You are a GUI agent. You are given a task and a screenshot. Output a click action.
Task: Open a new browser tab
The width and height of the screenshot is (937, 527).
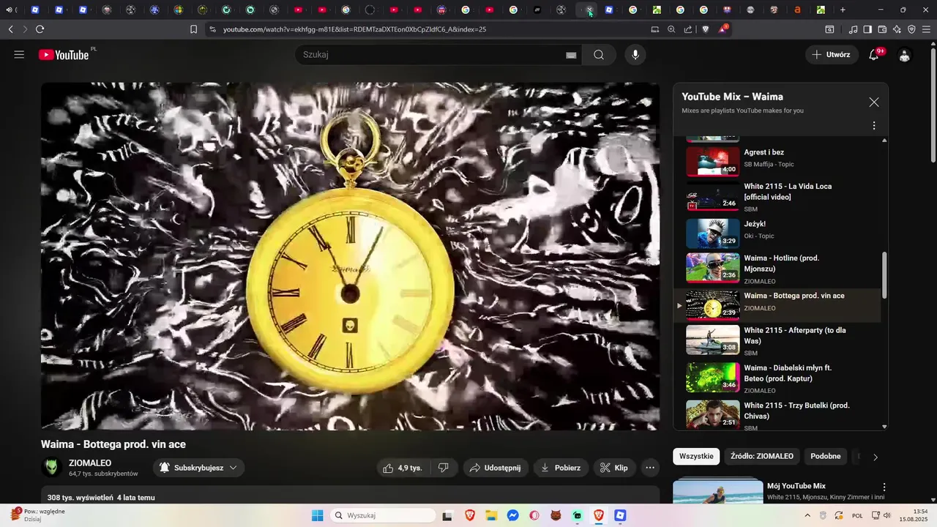[843, 10]
